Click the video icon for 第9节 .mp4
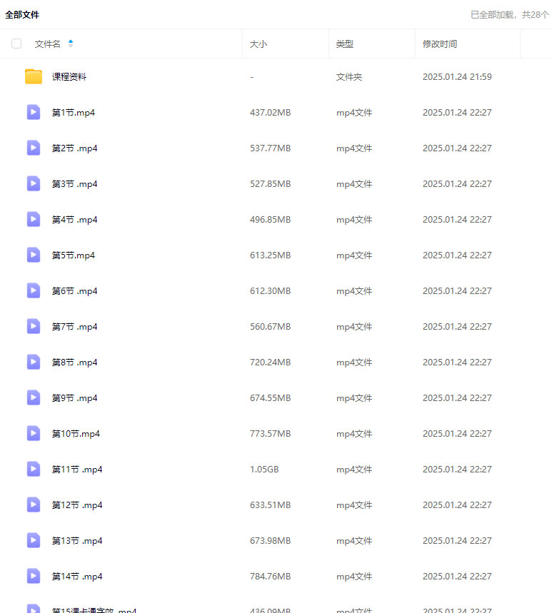 click(x=34, y=397)
